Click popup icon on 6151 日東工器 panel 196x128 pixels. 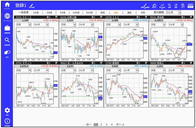[x=101, y=17]
